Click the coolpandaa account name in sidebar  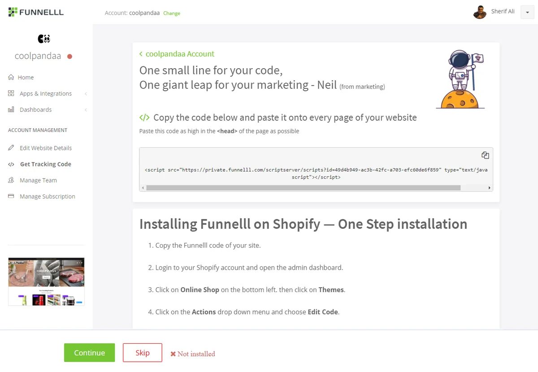[38, 56]
